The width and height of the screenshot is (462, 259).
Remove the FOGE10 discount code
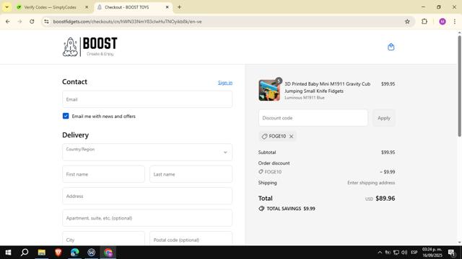click(x=291, y=136)
